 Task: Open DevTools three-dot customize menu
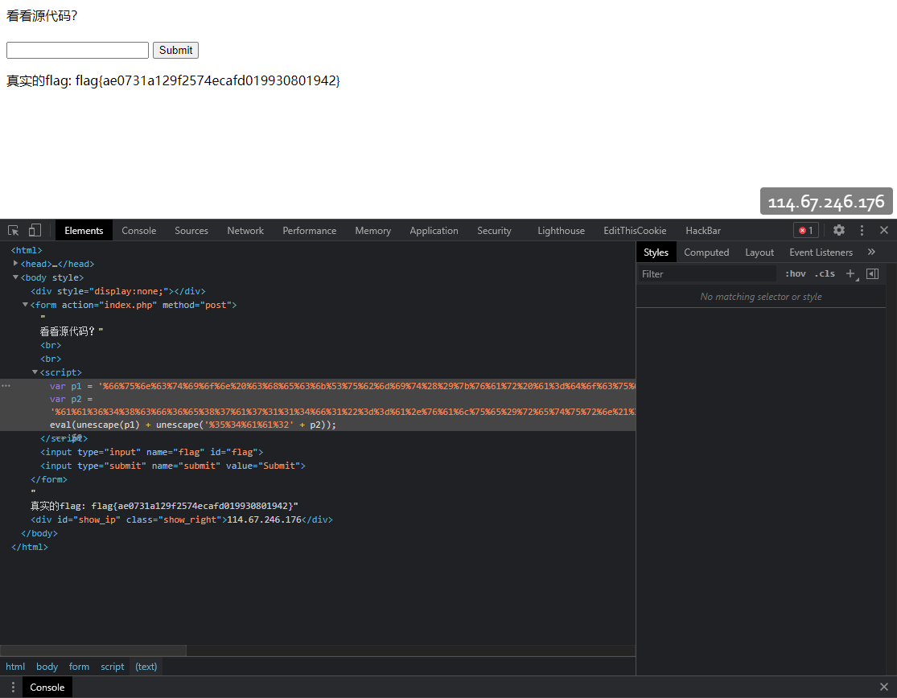[862, 230]
